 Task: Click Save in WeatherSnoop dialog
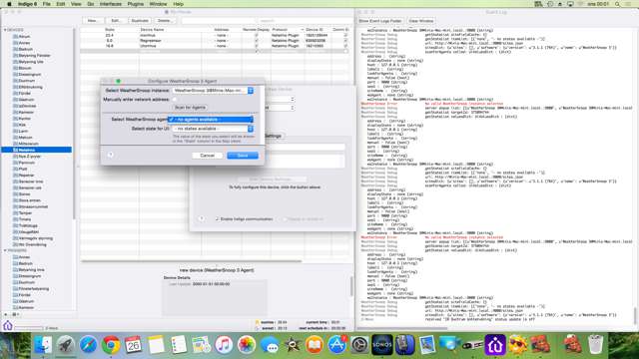(243, 156)
